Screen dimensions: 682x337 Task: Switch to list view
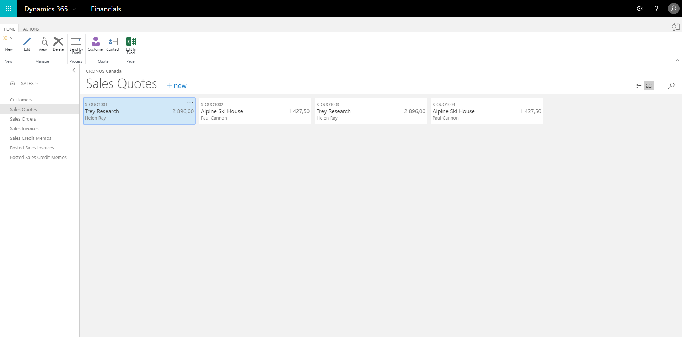[x=639, y=85]
